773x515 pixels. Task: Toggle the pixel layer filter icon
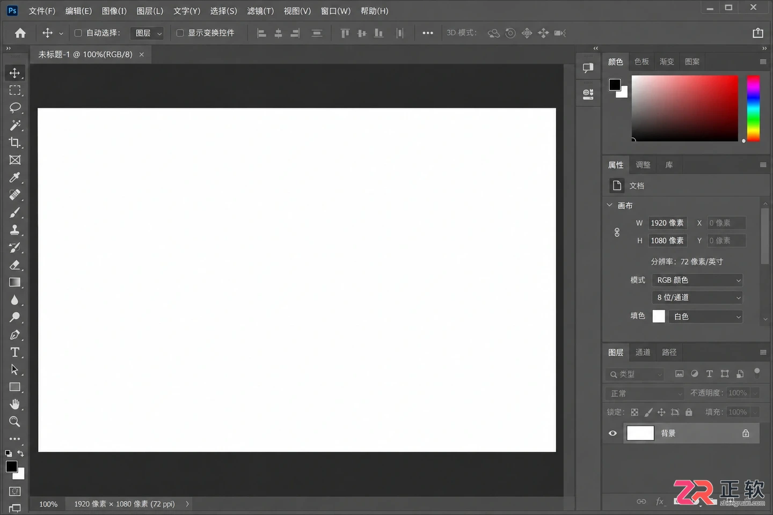click(x=679, y=374)
